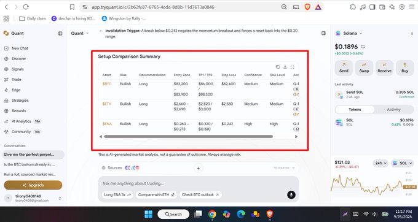Open the SOL chart asset dropdown

(403, 163)
